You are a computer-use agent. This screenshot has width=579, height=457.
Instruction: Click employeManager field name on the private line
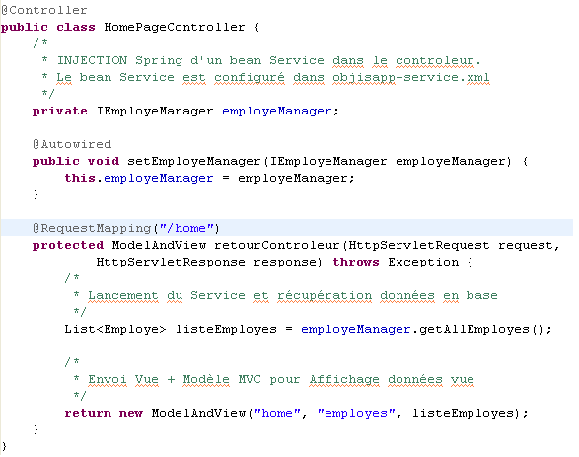pyautogui.click(x=276, y=112)
